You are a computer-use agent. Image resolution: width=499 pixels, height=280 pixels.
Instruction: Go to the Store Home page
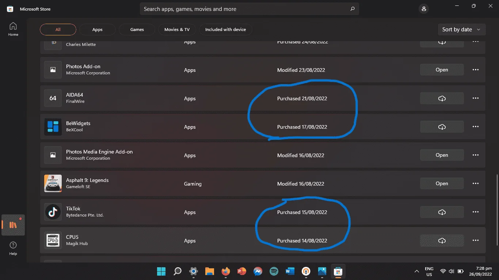tap(13, 29)
